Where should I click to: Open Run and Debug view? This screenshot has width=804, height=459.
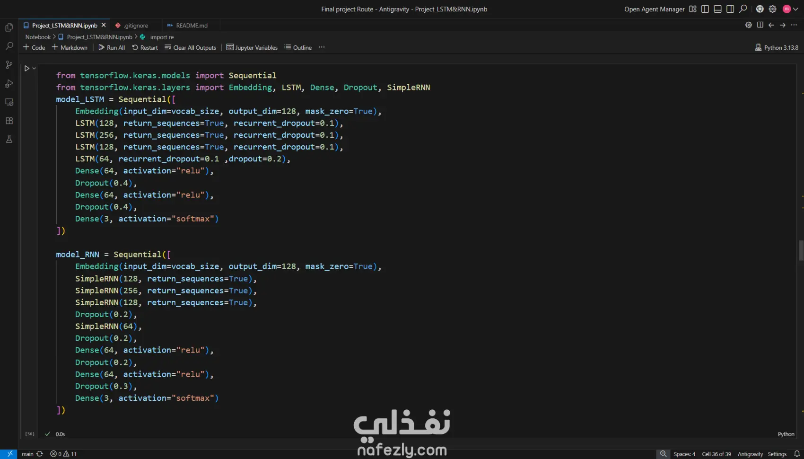click(9, 83)
